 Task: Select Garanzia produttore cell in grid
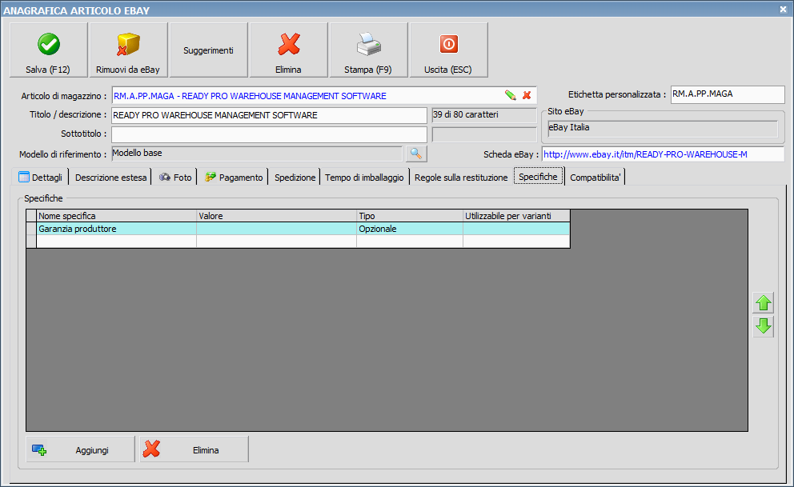click(117, 229)
